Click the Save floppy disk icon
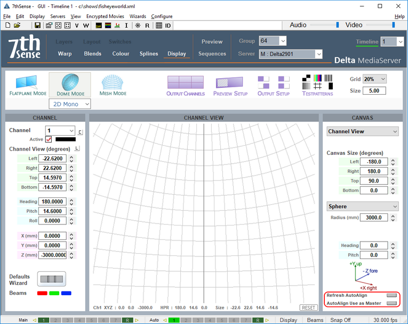This screenshot has height=324, width=408. (x=37, y=25)
